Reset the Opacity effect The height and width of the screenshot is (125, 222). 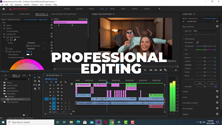[x=52, y=28]
